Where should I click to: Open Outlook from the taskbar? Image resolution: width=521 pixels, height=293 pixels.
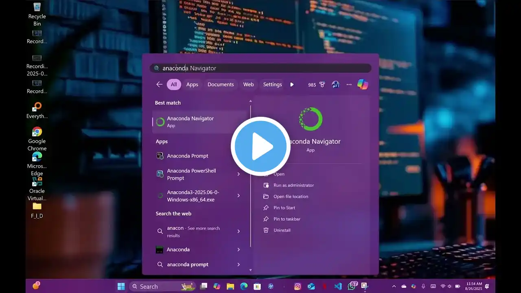[x=311, y=286]
